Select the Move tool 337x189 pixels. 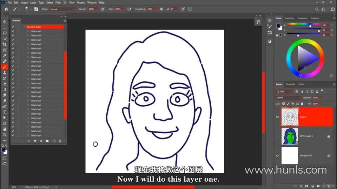coord(5,22)
